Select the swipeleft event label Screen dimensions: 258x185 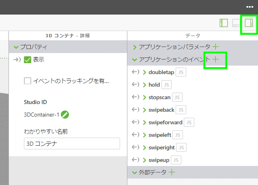point(160,135)
